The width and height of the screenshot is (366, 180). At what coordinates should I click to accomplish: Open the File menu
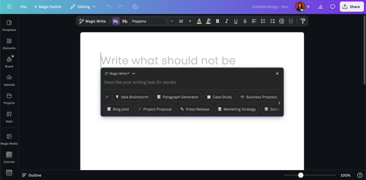click(x=23, y=7)
